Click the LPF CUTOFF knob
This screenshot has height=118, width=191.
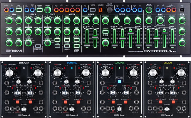105,20
